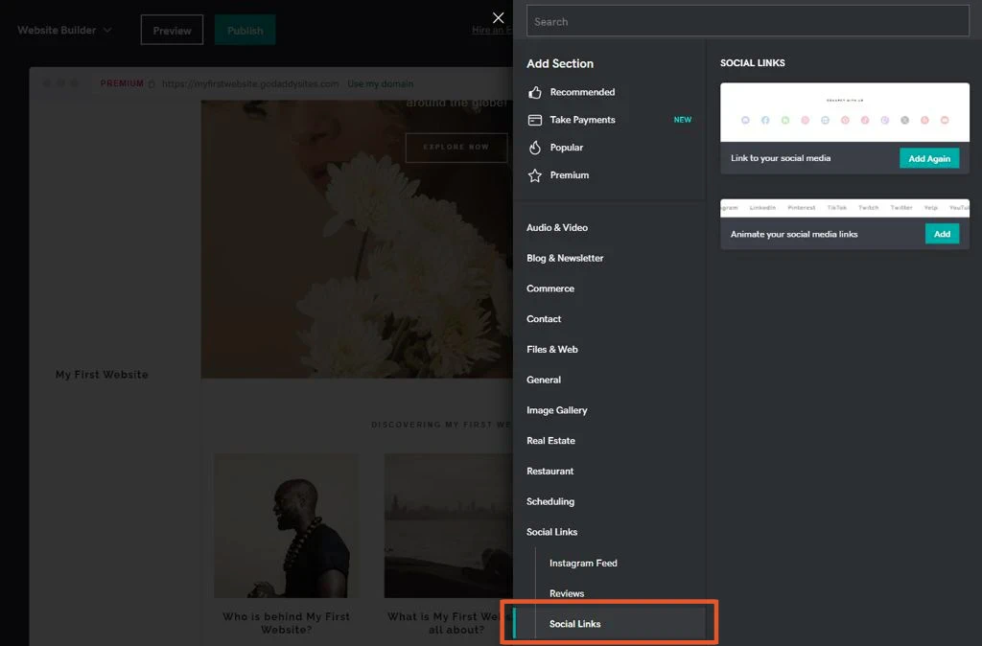Click the PREMIUM label in address bar
This screenshot has width=982, height=646.
(122, 83)
